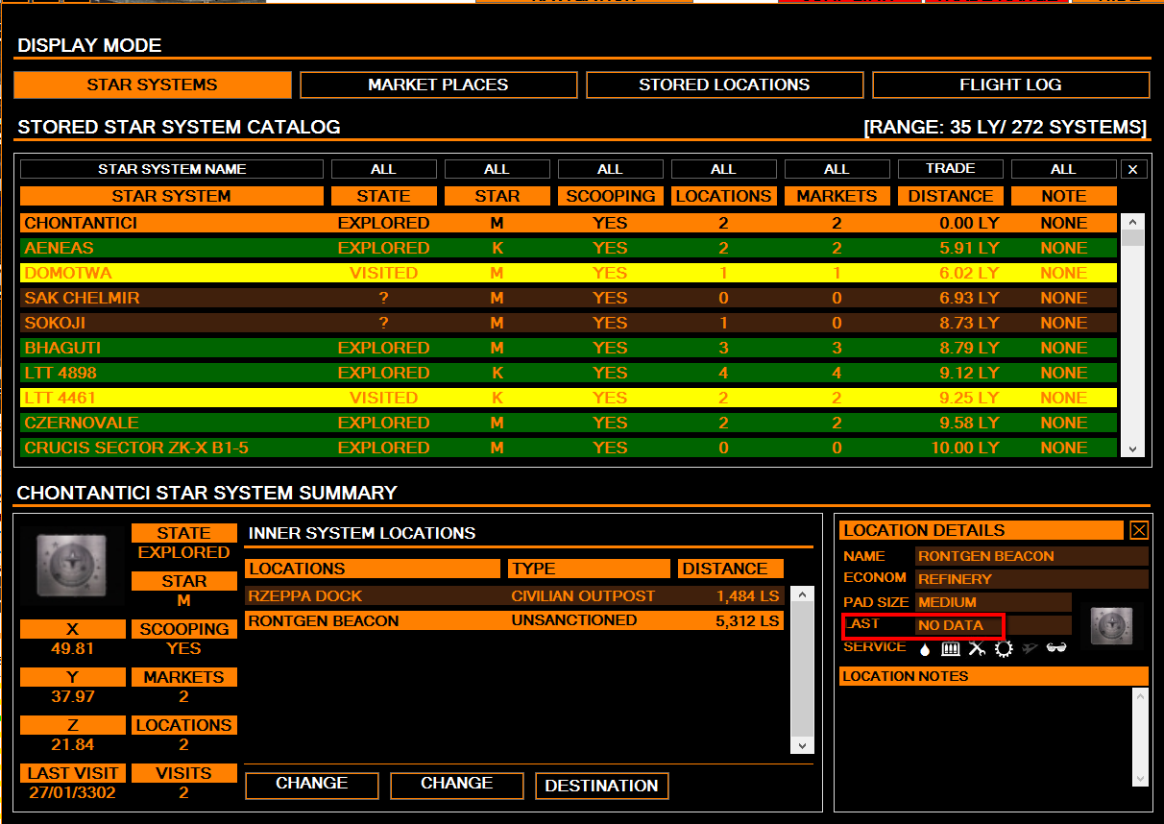Click the sunglasses black market service icon
This screenshot has height=824, width=1164.
click(x=1056, y=649)
